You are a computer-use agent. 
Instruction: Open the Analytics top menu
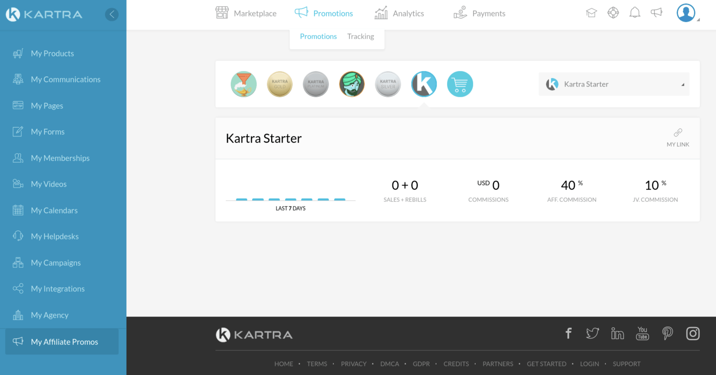coord(399,13)
